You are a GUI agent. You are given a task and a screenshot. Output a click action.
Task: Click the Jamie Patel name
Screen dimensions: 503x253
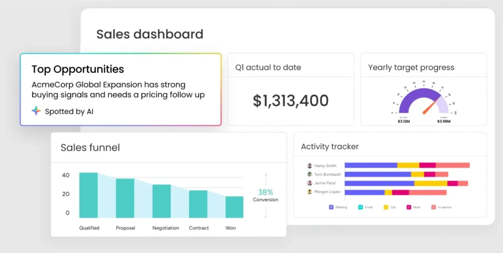pos(325,183)
